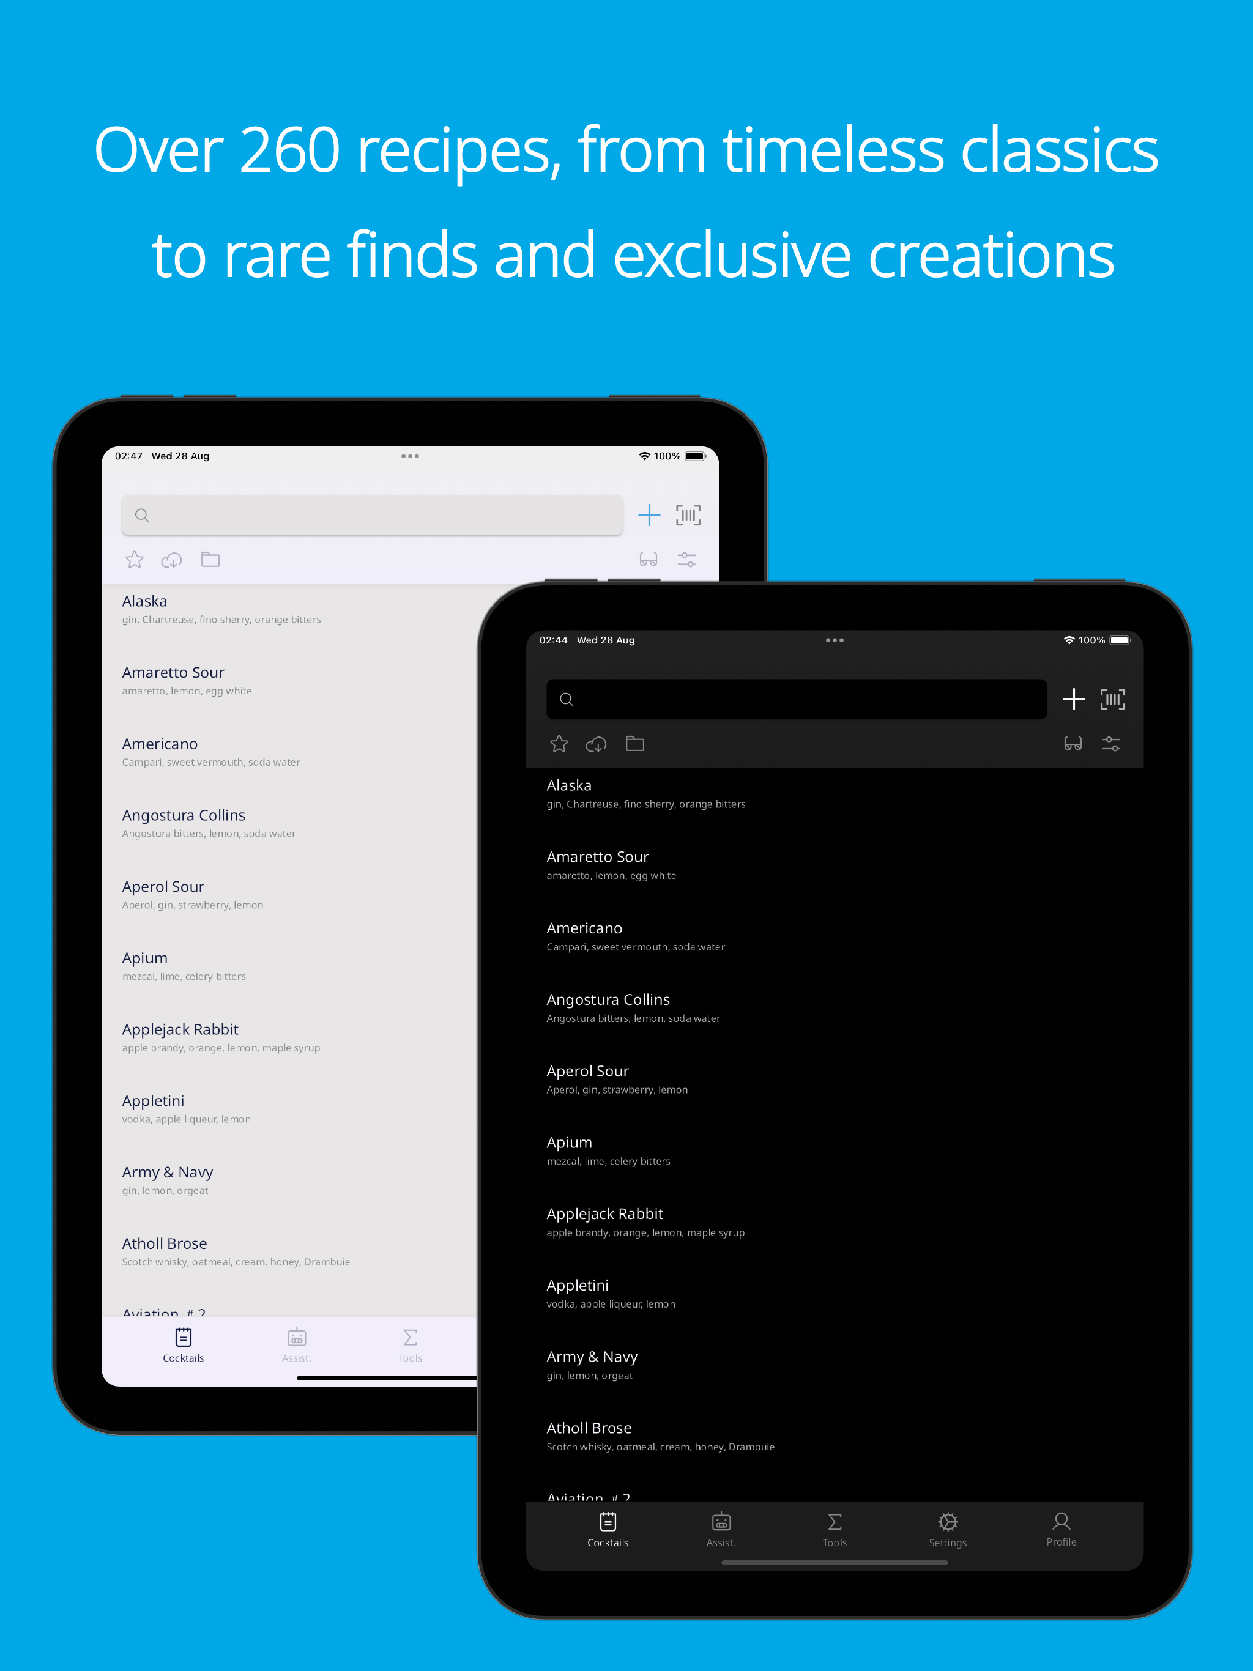Tap the barcode scanner icon in dark tablet
The width and height of the screenshot is (1253, 1671).
pyautogui.click(x=1112, y=700)
